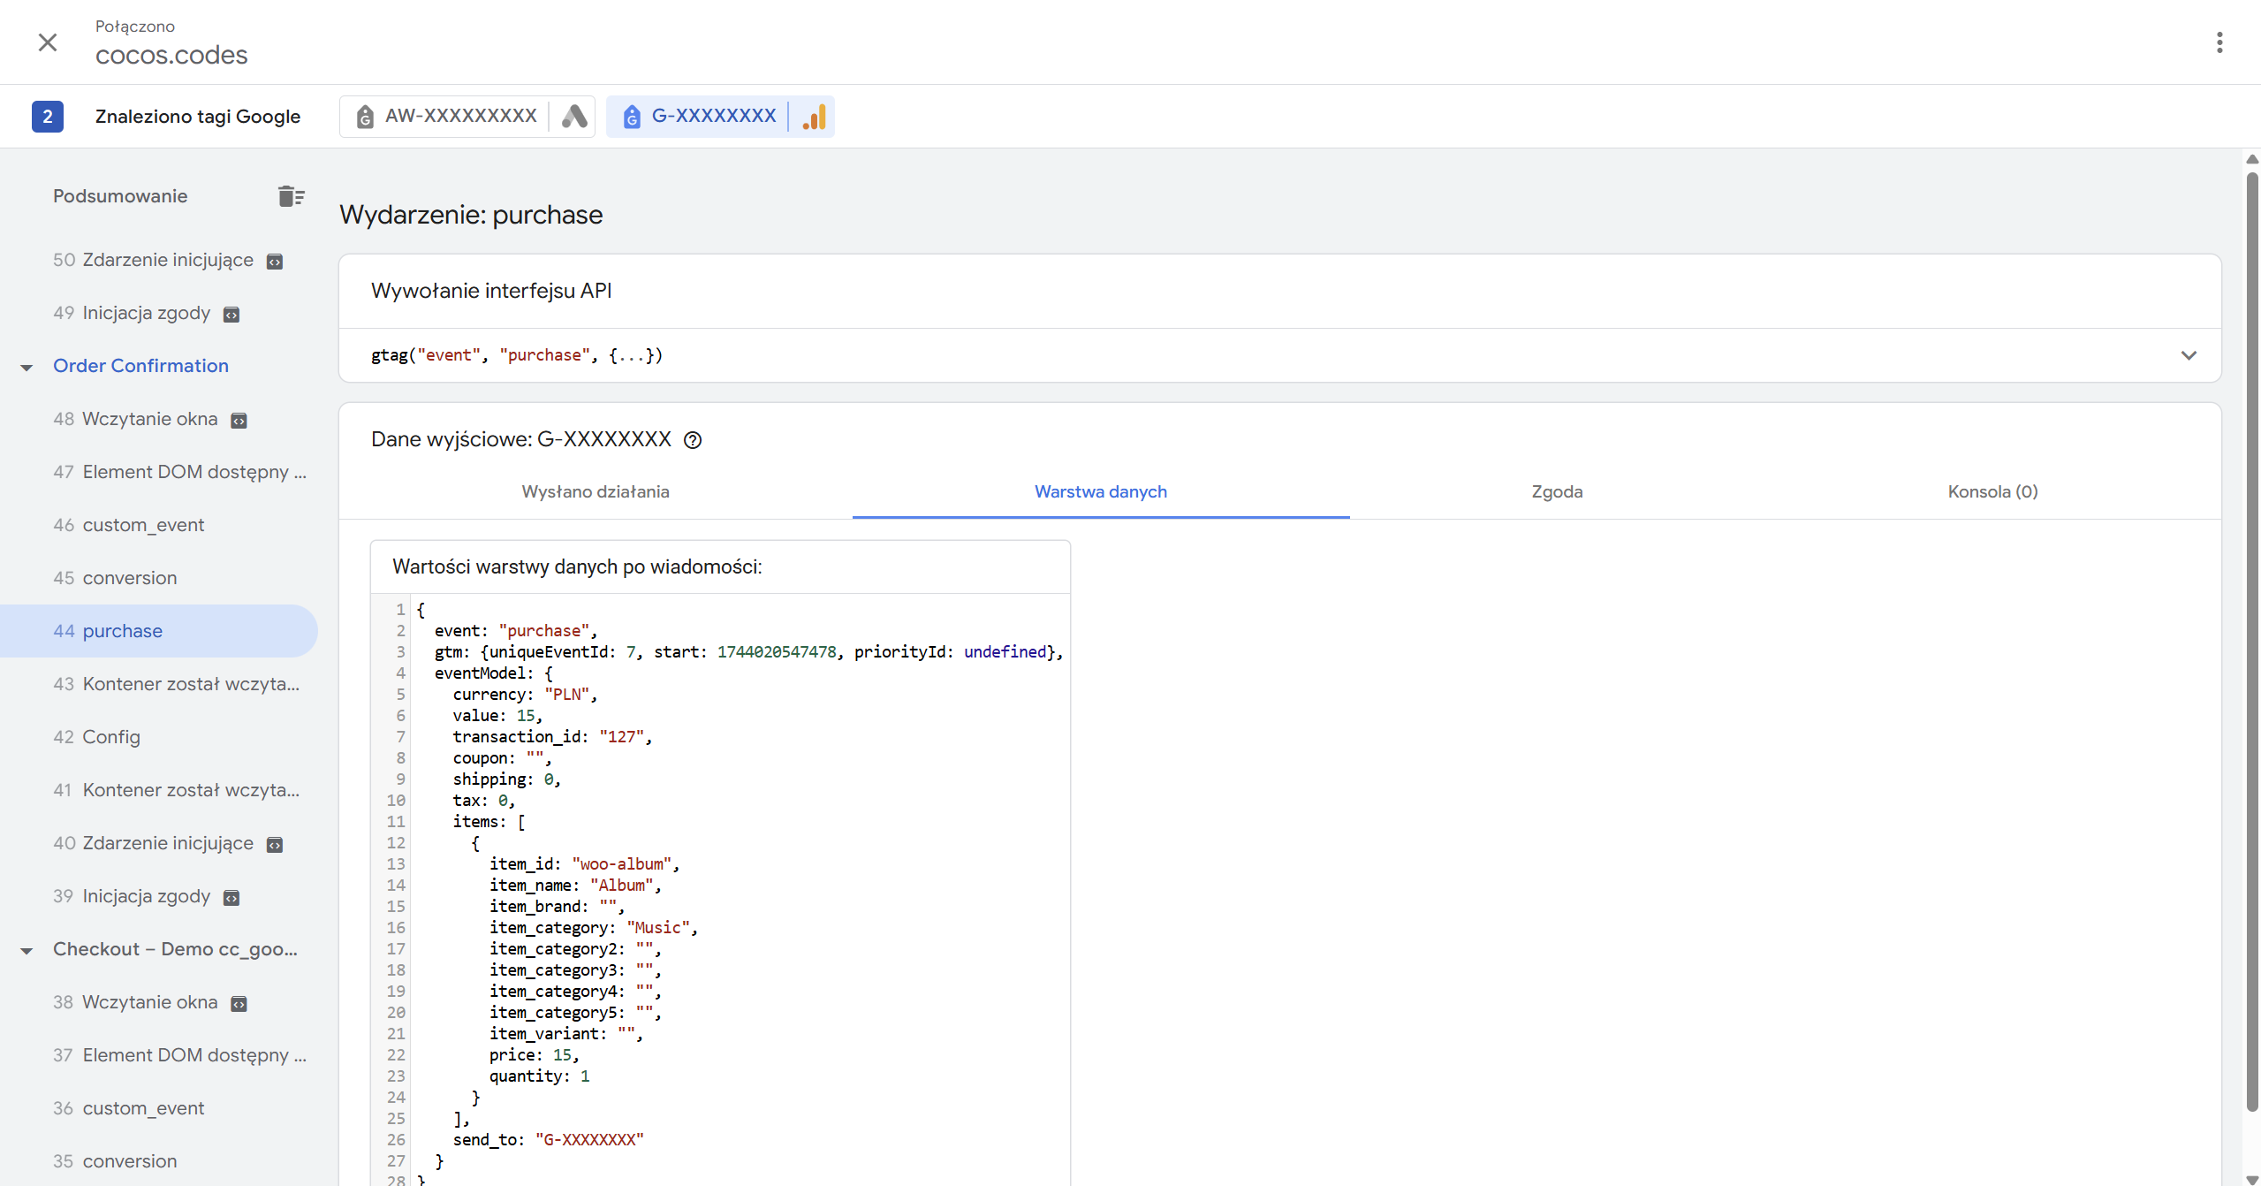Open the Zgoda tab
The image size is (2261, 1186).
point(1557,491)
